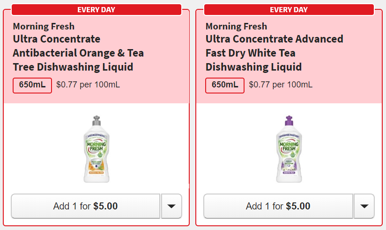386x230 pixels.
Task: Click the White Tea bottle product image
Action: pyautogui.click(x=289, y=149)
